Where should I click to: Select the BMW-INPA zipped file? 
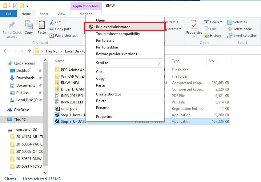[70, 83]
